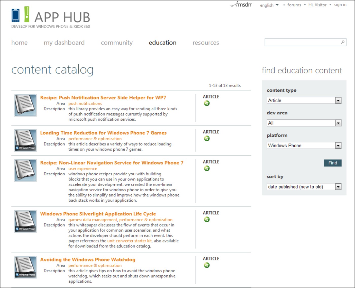Open the my dashboard tab
The image size is (355, 288).
click(x=64, y=43)
